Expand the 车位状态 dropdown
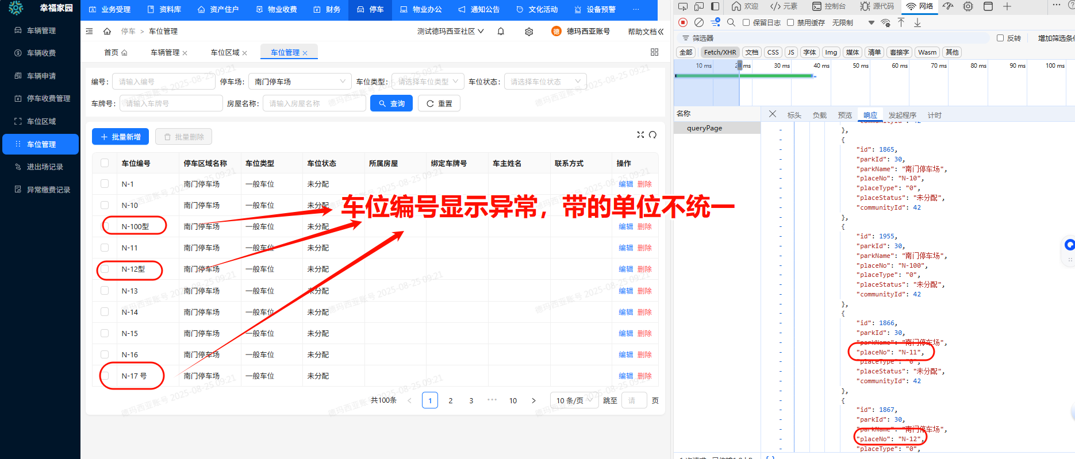Screen dimensions: 1075x459 (x=545, y=82)
